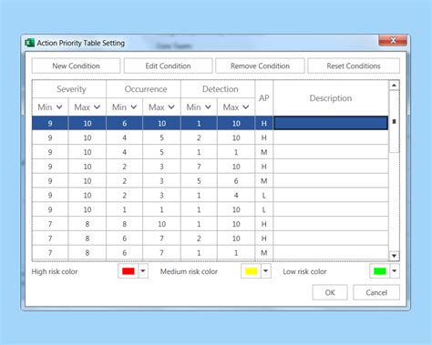The height and width of the screenshot is (345, 432).
Task: Expand the High risk color dropdown arrow
Action: (143, 271)
